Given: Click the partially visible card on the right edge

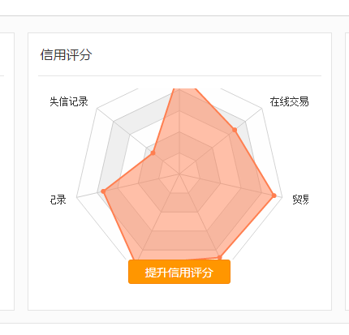Looking at the screenshot, I should [347, 172].
